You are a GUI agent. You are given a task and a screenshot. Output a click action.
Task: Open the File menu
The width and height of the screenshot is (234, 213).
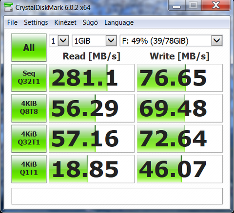(x=12, y=22)
